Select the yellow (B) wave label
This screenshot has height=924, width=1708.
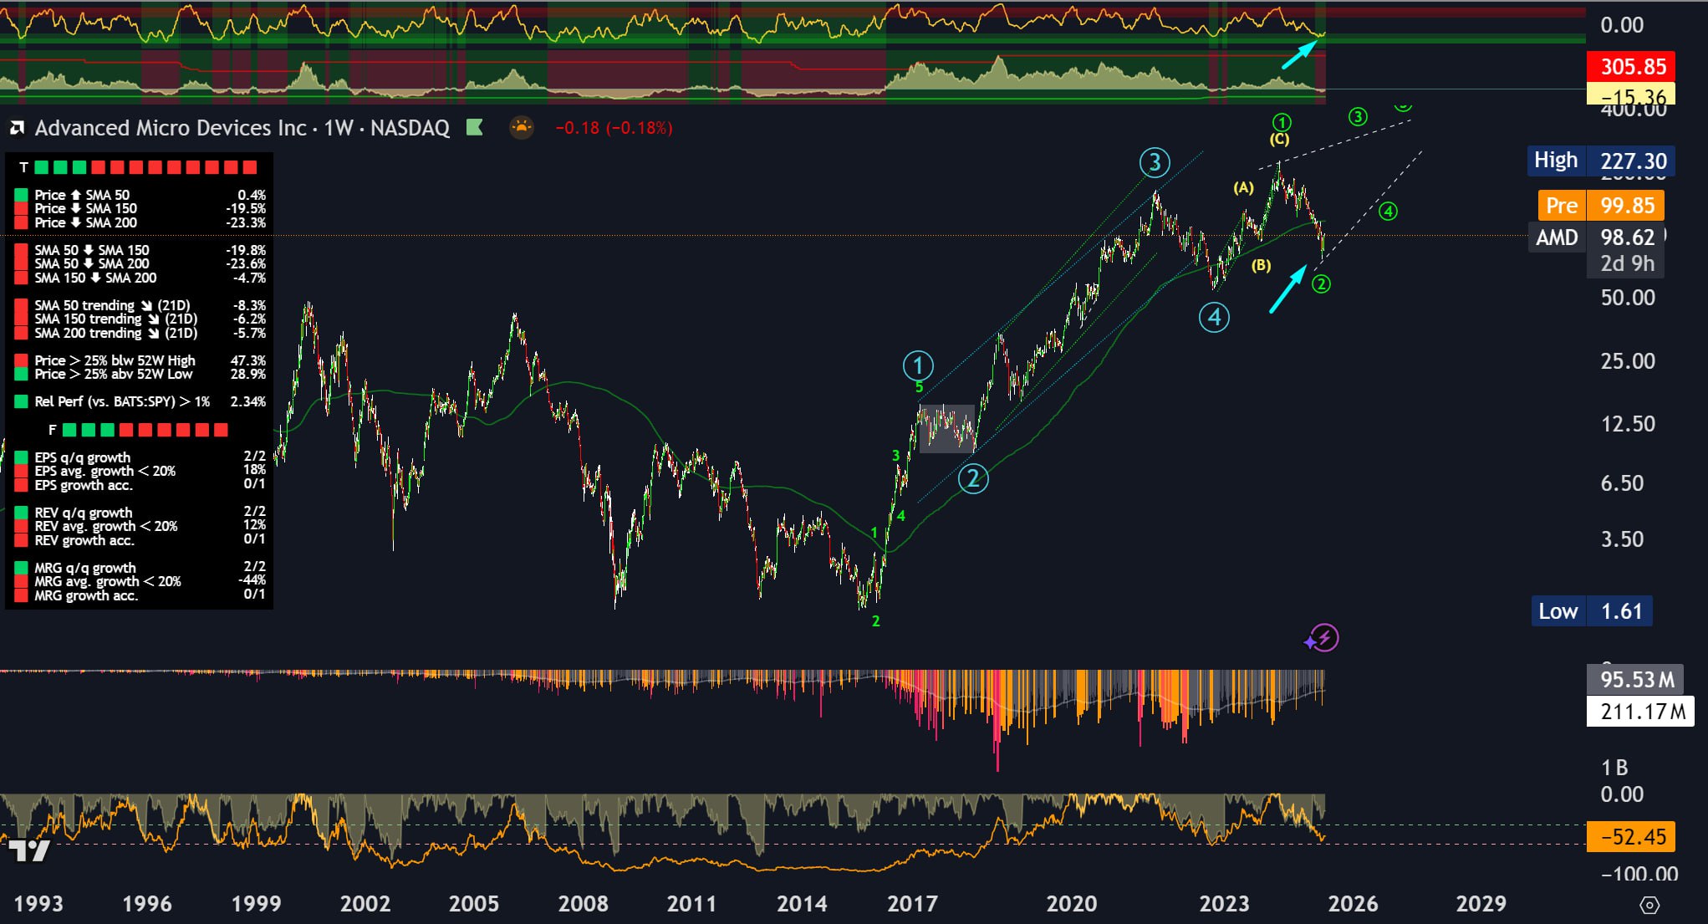[1261, 266]
